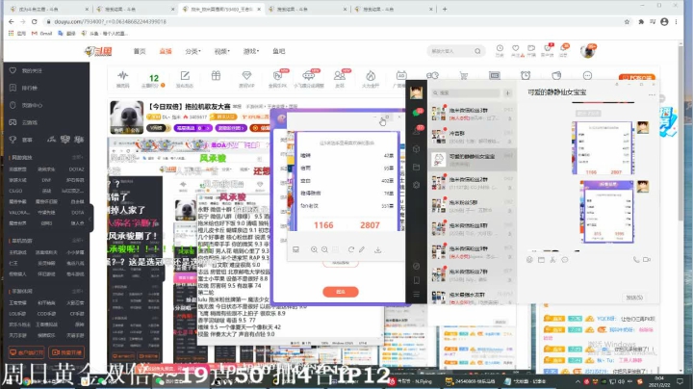Open the WeChat chats tab with green bubble
This screenshot has height=389, width=693.
click(416, 113)
